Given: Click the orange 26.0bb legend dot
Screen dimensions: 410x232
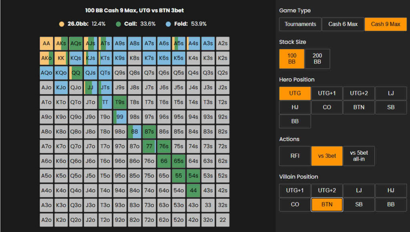Looking at the screenshot, I should coord(62,24).
